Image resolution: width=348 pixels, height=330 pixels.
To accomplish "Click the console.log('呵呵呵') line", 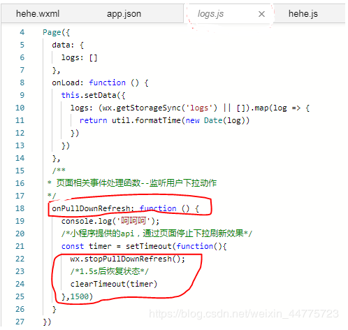I will (110, 221).
